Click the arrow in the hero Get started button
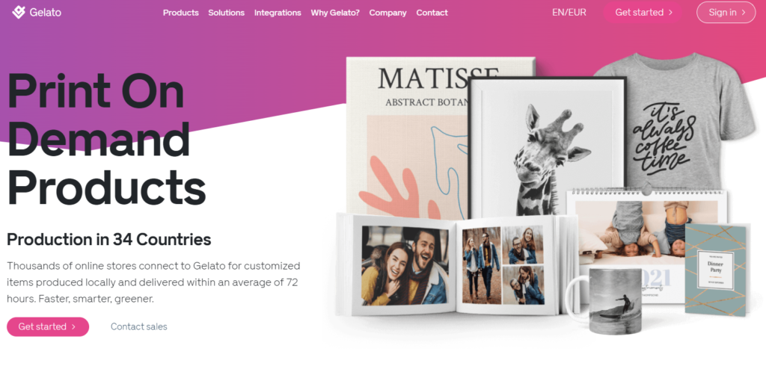The image size is (766, 366). coord(73,327)
